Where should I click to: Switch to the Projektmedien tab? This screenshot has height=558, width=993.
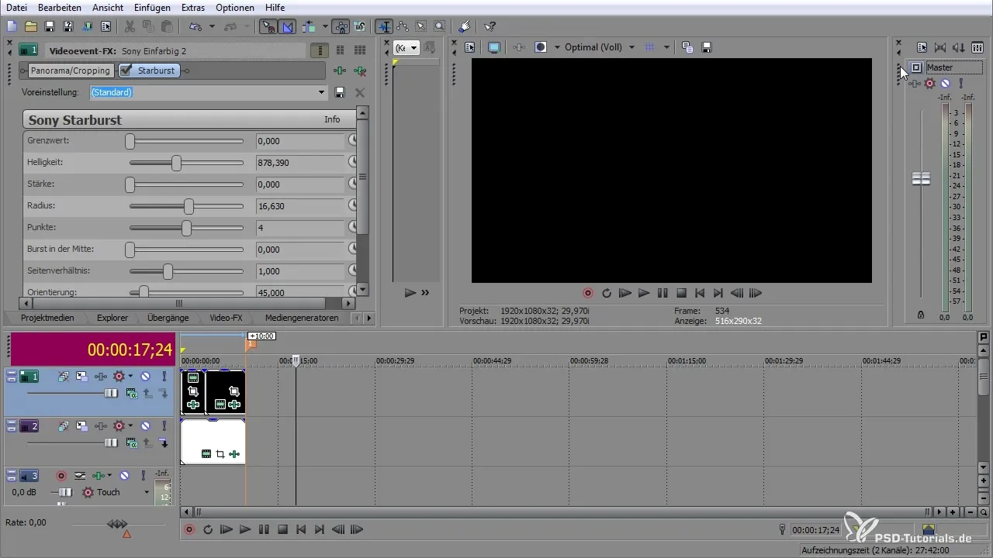click(48, 318)
